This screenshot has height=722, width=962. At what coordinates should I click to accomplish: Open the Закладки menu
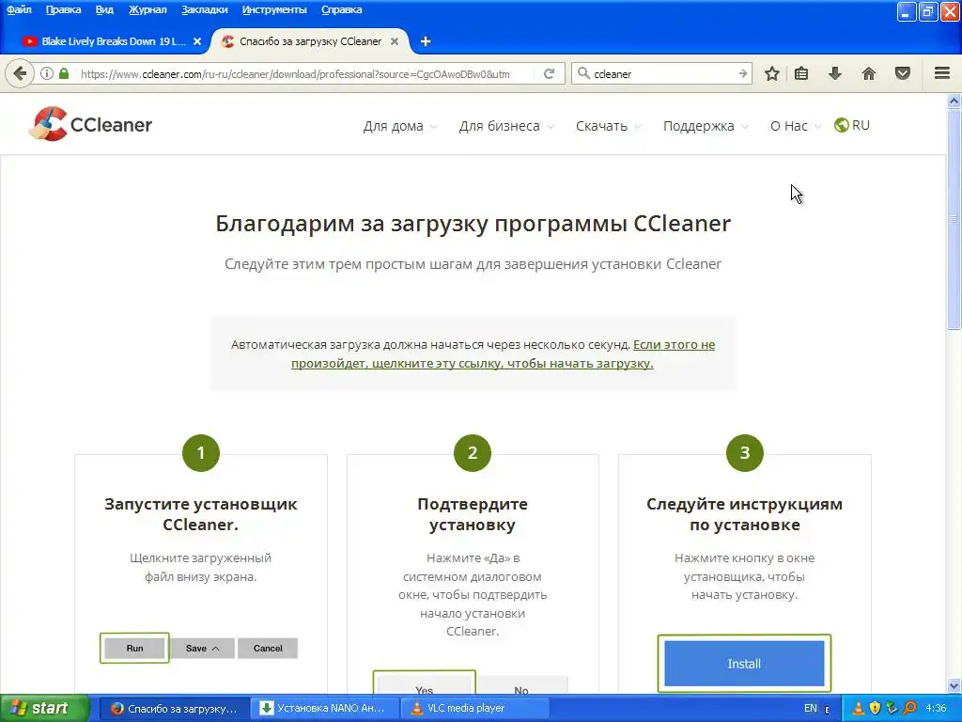tap(204, 9)
